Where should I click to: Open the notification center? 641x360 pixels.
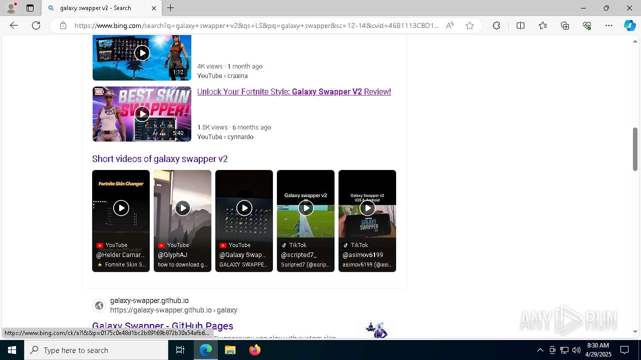(624, 350)
